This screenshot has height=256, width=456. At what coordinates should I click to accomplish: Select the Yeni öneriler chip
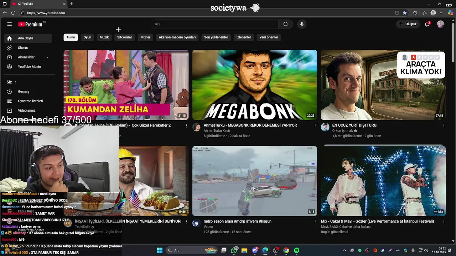[269, 37]
